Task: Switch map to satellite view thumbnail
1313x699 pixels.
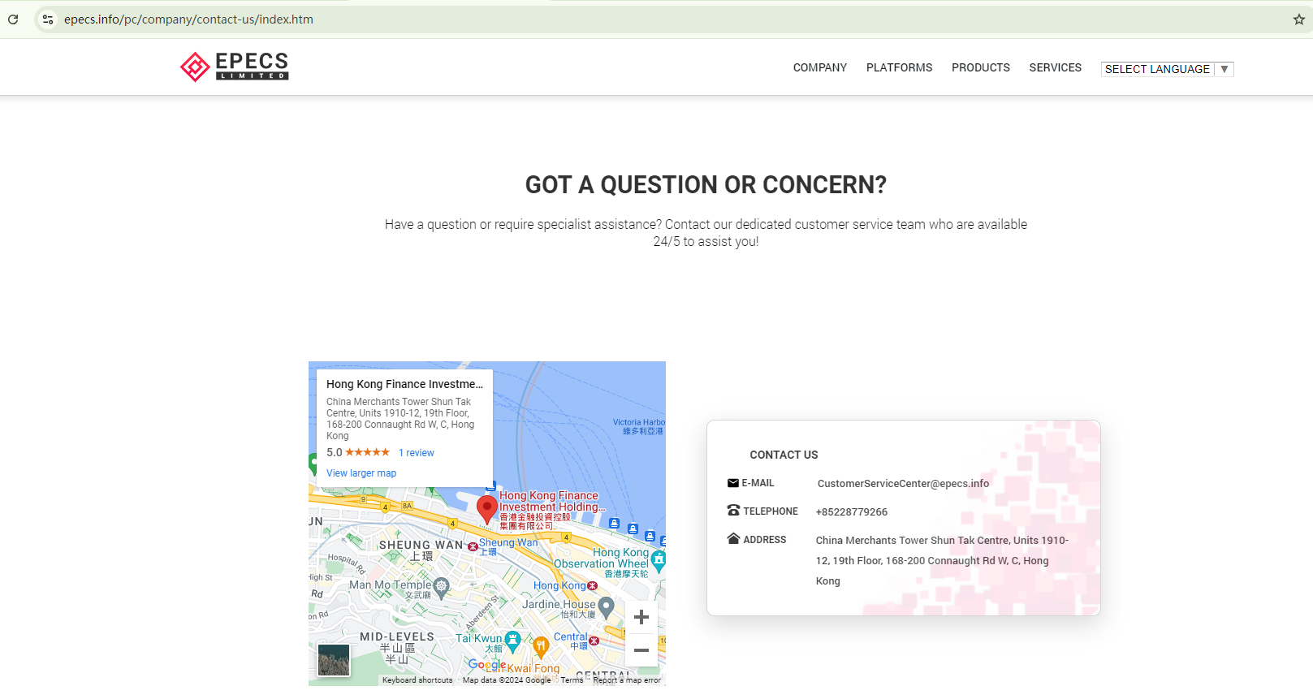Action: (x=334, y=660)
